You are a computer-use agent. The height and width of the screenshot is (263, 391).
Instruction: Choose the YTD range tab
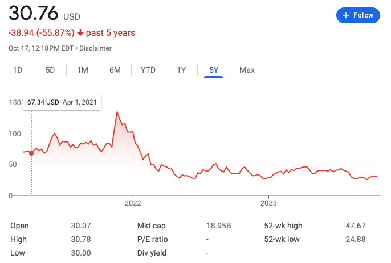(148, 70)
